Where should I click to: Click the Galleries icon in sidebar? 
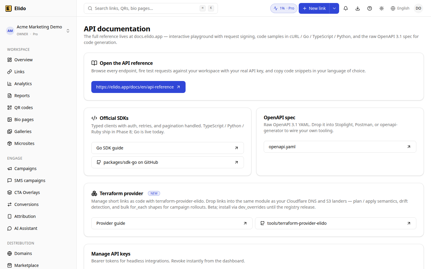(x=10, y=132)
